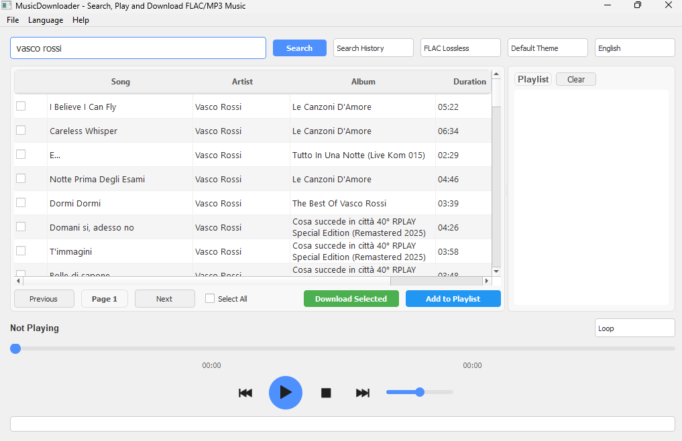Screen dimensions: 682x441
Task: Click duration 05:22 cell
Action: pos(448,107)
